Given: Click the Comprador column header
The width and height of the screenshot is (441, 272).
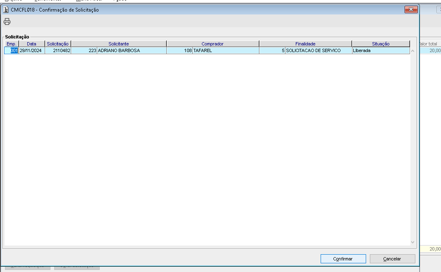Looking at the screenshot, I should tap(213, 44).
